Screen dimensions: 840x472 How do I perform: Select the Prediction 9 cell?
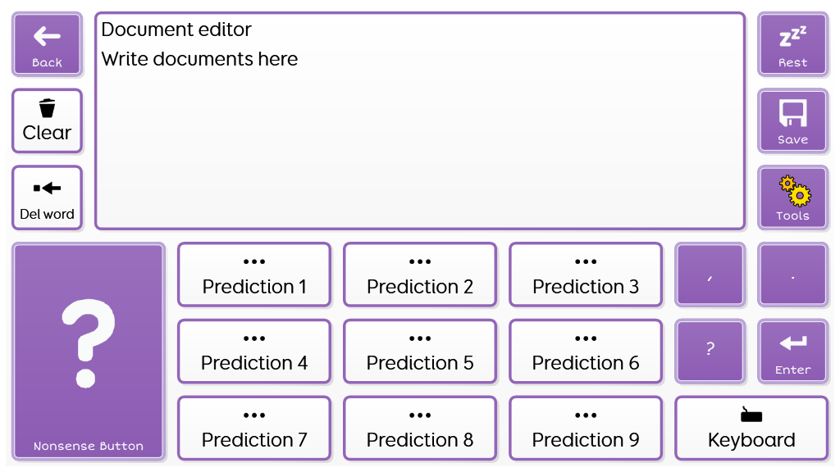pyautogui.click(x=586, y=429)
